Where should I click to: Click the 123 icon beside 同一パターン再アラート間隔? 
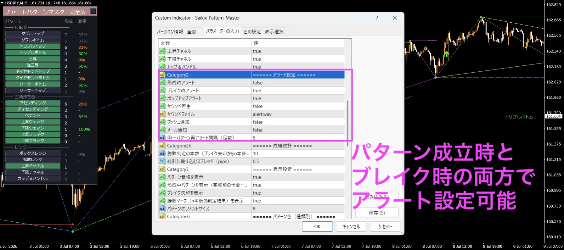coord(162,137)
